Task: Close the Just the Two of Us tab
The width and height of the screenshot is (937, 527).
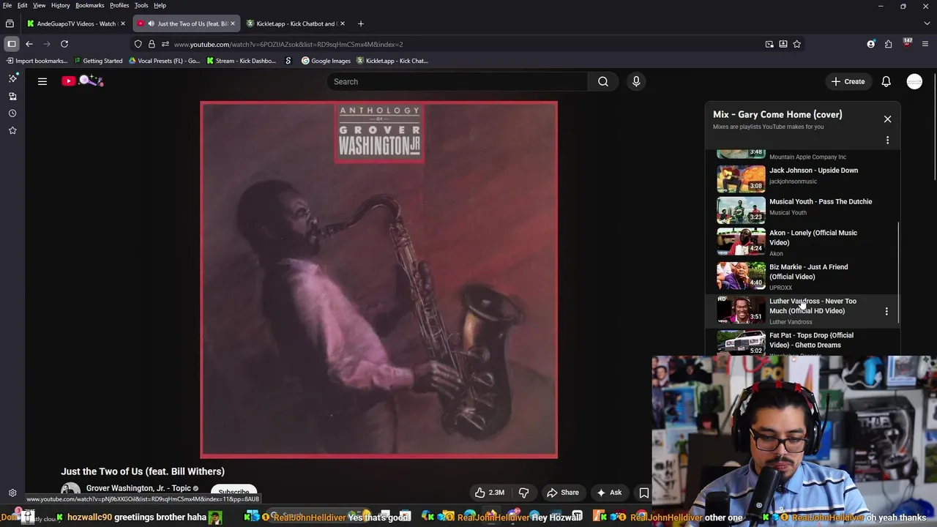Action: [233, 23]
